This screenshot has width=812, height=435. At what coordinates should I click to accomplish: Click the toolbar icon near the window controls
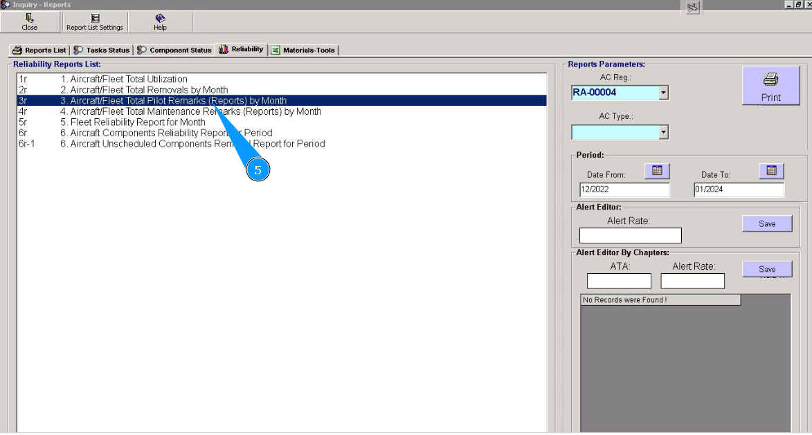[692, 7]
